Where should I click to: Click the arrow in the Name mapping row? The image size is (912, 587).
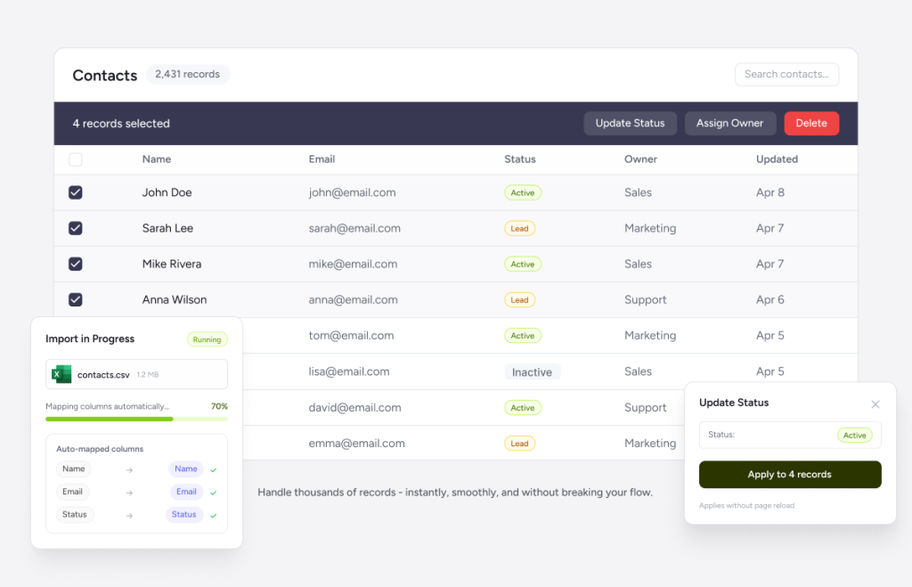point(129,469)
